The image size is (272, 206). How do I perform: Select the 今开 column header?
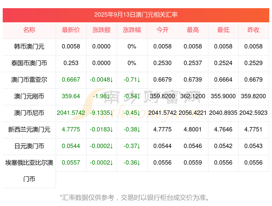(162, 30)
